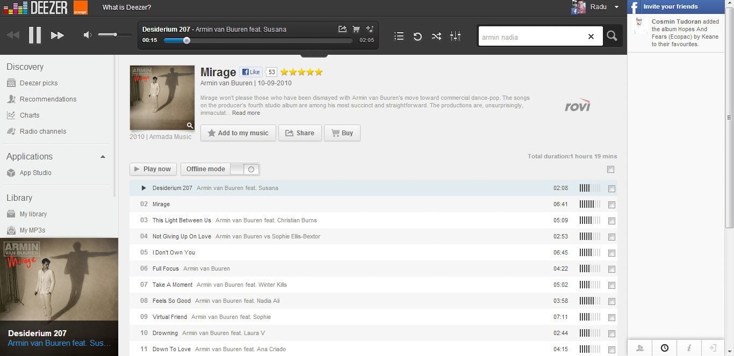Adjust the volume slider
734x356 pixels.
[114, 35]
